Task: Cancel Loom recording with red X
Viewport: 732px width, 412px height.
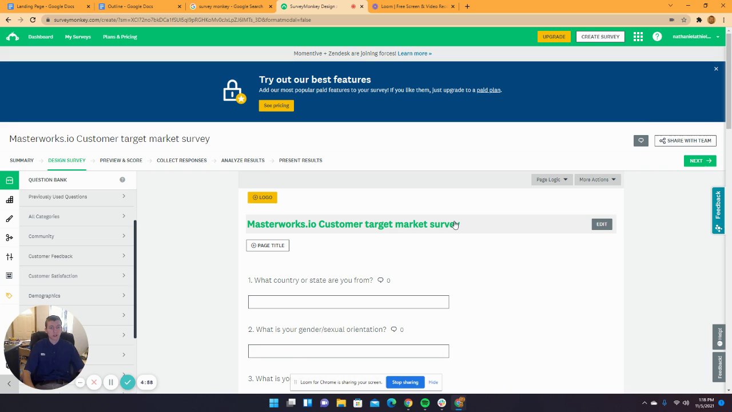Action: (94, 382)
